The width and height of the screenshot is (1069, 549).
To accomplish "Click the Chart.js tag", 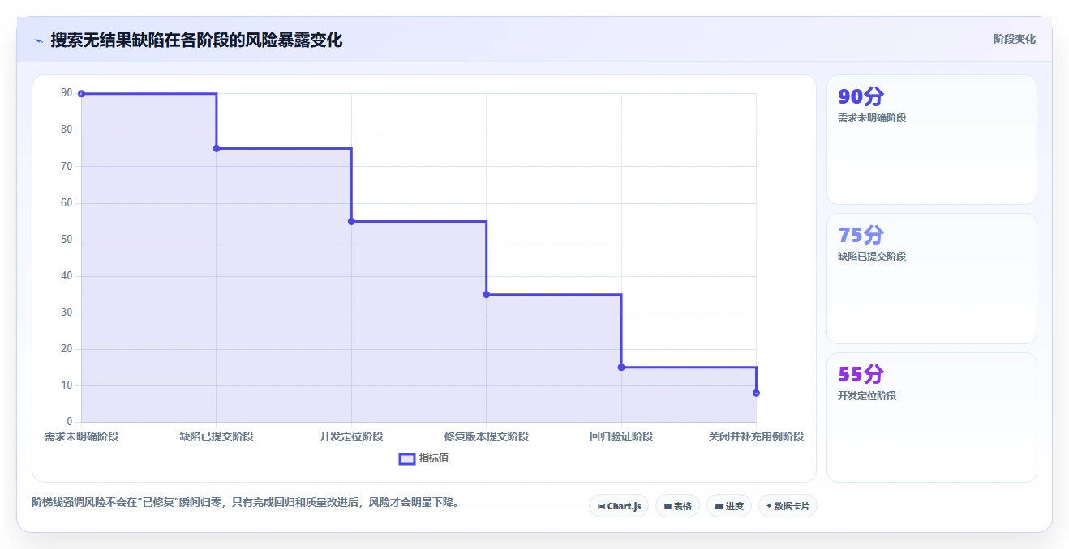I will pyautogui.click(x=618, y=506).
